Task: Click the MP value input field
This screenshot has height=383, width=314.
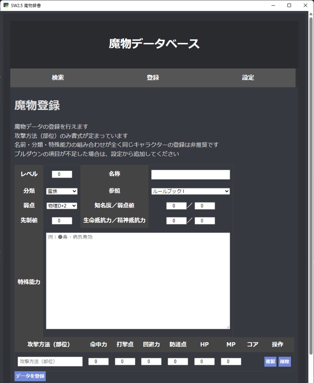Action: (x=231, y=361)
